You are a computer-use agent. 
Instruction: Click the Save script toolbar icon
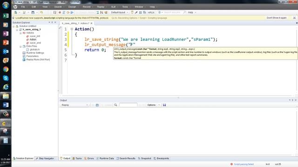point(33,13)
